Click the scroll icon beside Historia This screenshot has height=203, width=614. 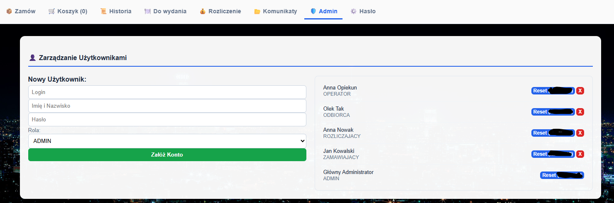pyautogui.click(x=103, y=11)
